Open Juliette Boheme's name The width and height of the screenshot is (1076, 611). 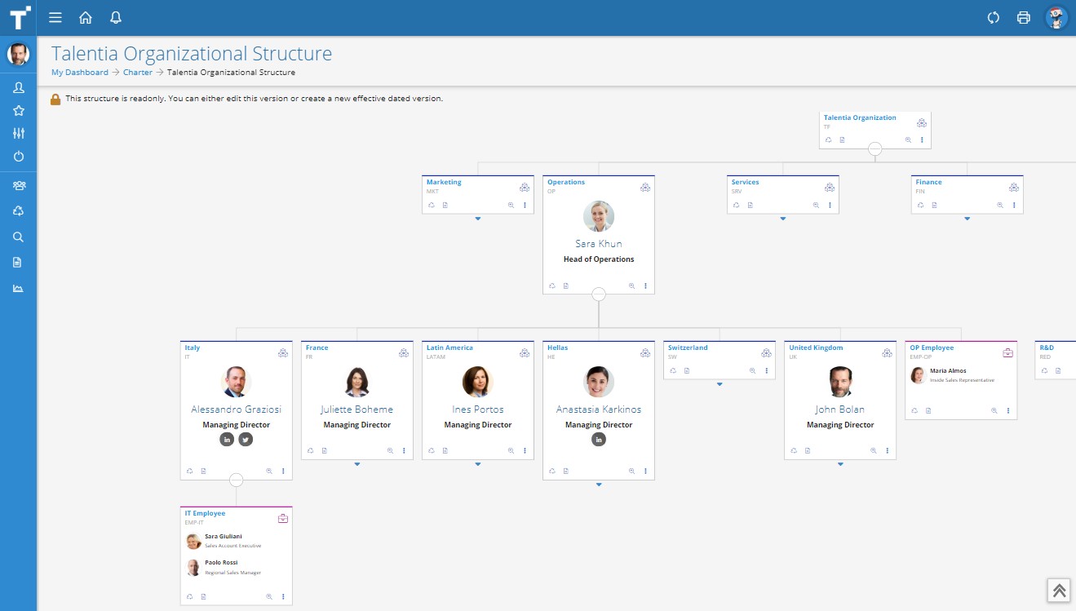pyautogui.click(x=357, y=410)
